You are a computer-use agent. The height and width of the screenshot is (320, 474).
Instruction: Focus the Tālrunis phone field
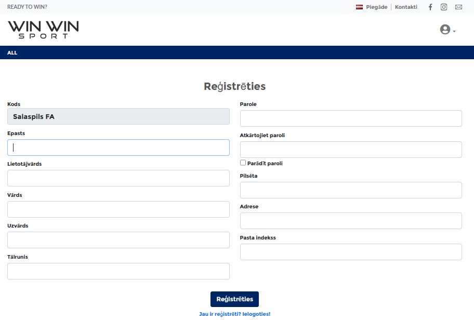(118, 271)
